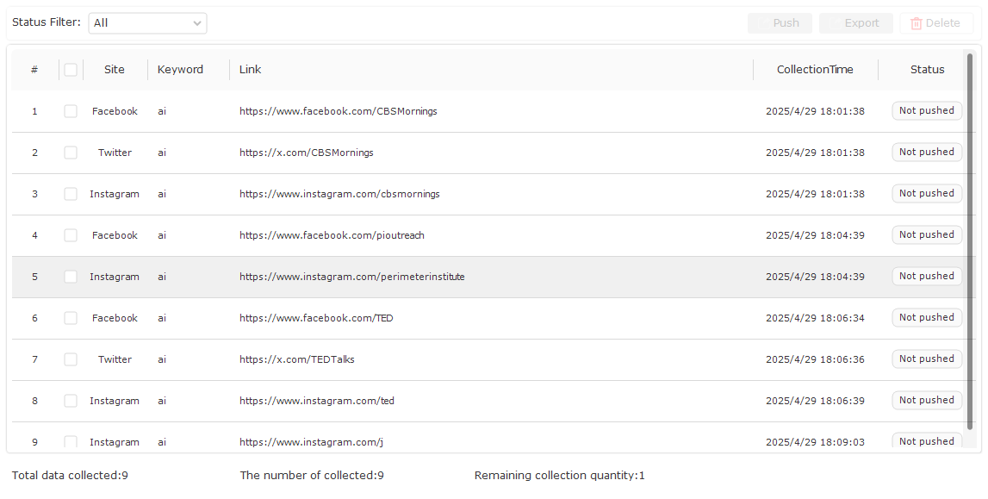Viewport: 988px width, 499px height.
Task: Tick the checkbox on row 7 Twitter
Action: pos(71,359)
